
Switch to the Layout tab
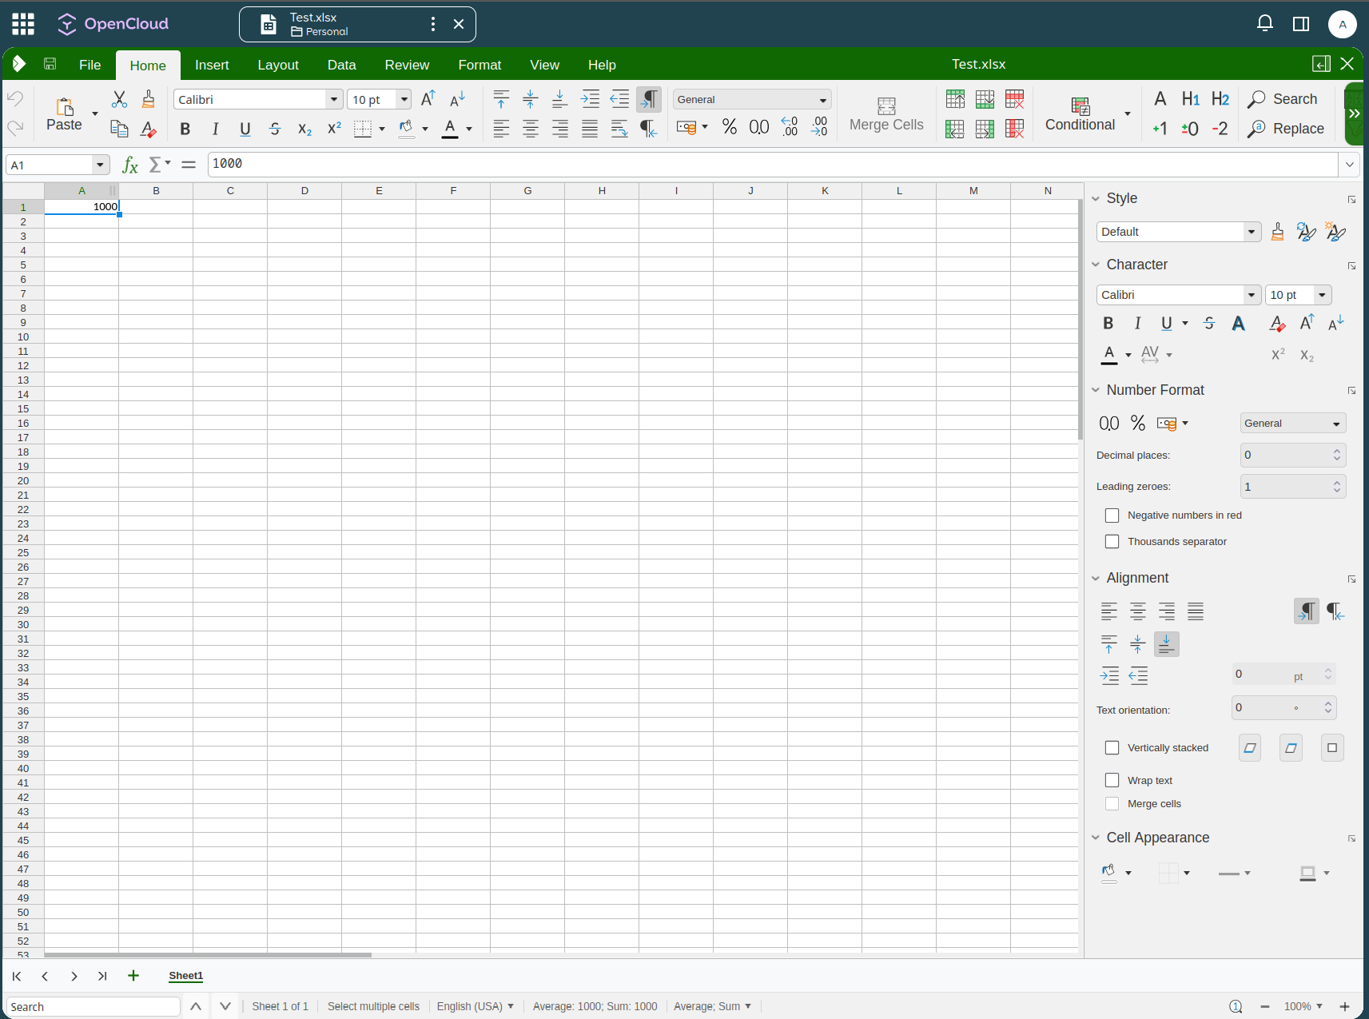tap(278, 65)
